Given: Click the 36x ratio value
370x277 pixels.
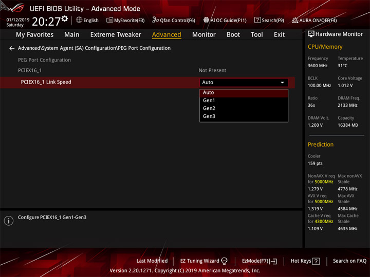Looking at the screenshot, I should (311, 105).
